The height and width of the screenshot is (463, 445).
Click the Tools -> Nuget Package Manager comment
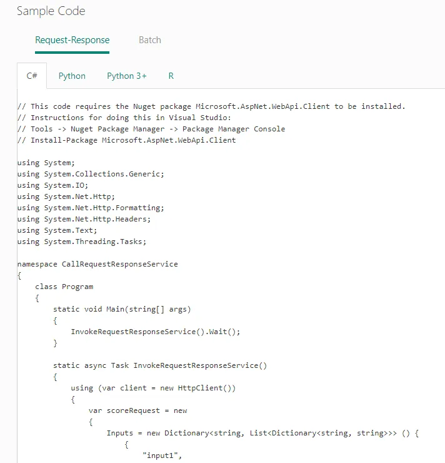point(151,129)
